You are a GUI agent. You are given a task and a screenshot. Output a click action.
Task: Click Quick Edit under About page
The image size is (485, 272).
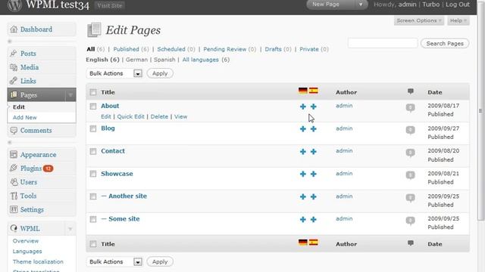click(130, 116)
